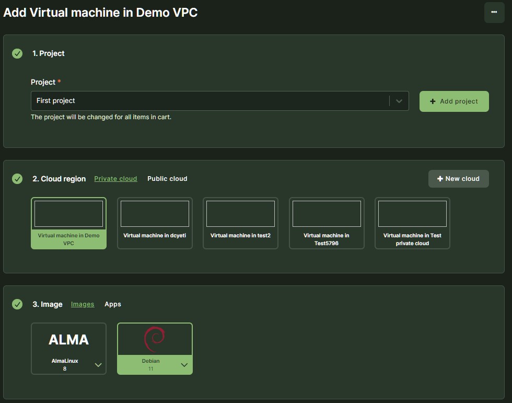Choose Virtual machine in Test5796 thumbnail
512x403 pixels.
327,214
